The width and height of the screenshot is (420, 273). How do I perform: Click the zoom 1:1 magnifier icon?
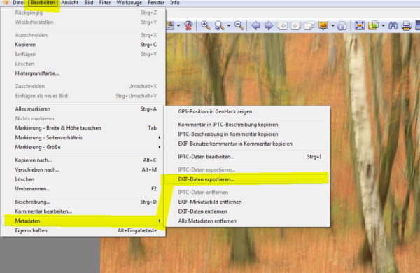click(x=219, y=26)
